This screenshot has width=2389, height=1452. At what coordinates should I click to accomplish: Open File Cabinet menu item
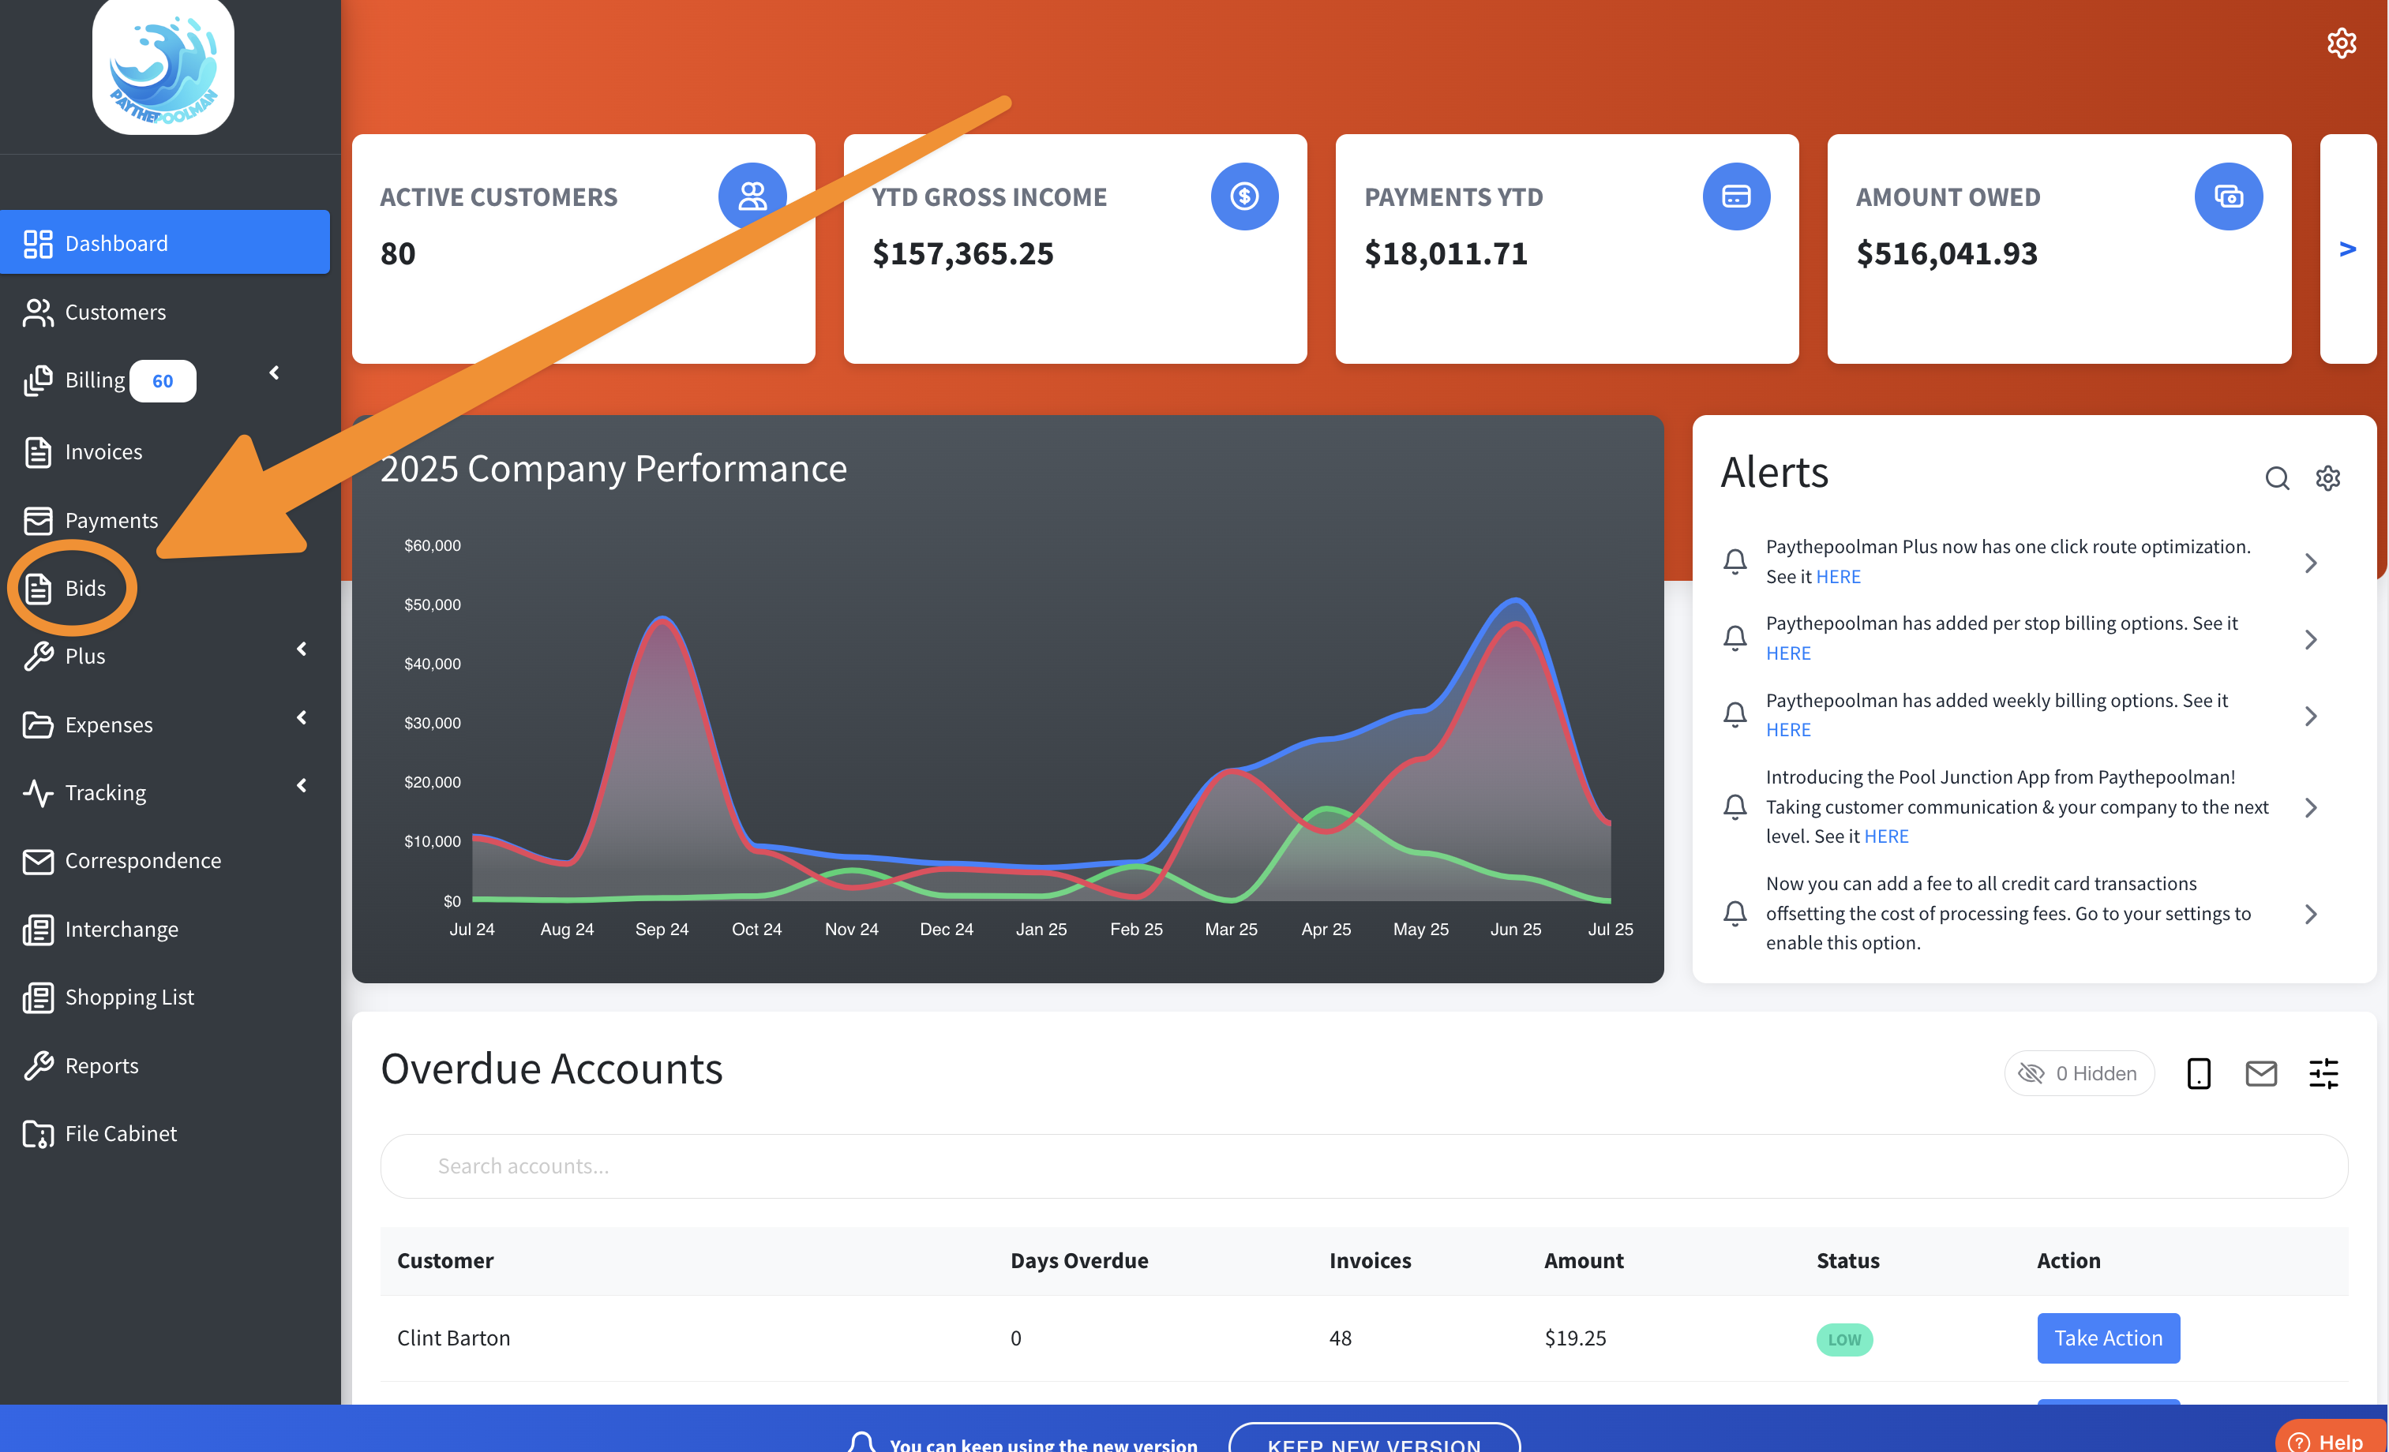(120, 1133)
